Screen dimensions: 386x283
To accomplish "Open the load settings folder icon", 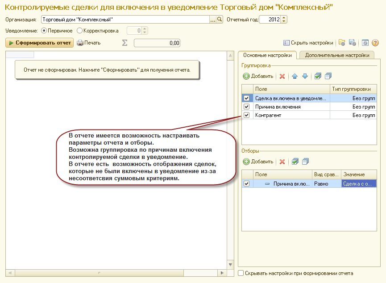I will [x=342, y=43].
